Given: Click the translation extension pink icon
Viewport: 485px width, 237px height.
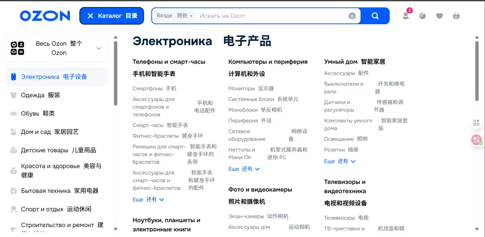Looking at the screenshot, I should [x=476, y=140].
